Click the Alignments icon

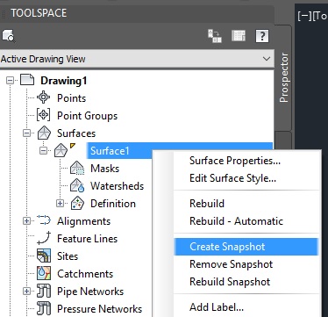pos(44,220)
